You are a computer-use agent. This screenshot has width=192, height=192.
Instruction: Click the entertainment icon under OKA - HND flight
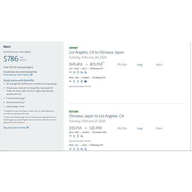[81, 136]
